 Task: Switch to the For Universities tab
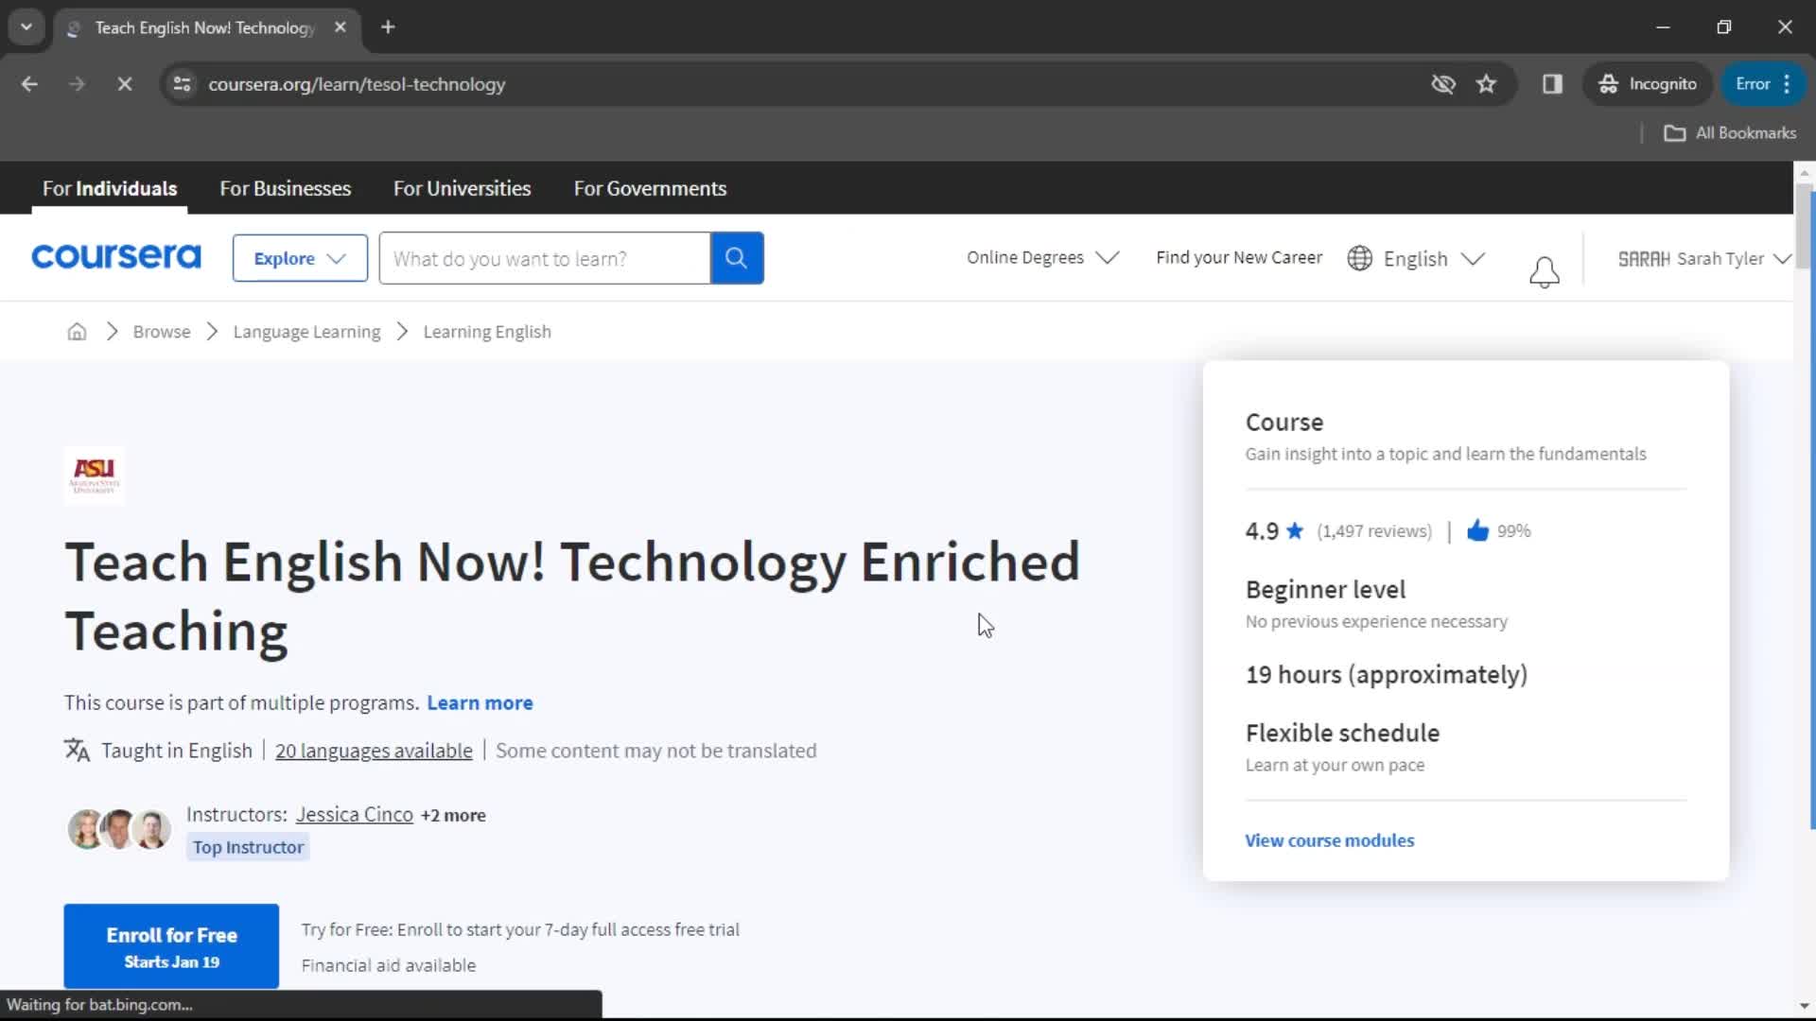[x=462, y=188]
